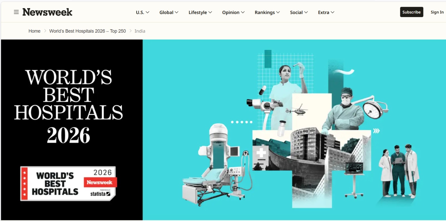This screenshot has width=446, height=221.
Task: Expand the Extra dropdown menu
Action: [326, 12]
